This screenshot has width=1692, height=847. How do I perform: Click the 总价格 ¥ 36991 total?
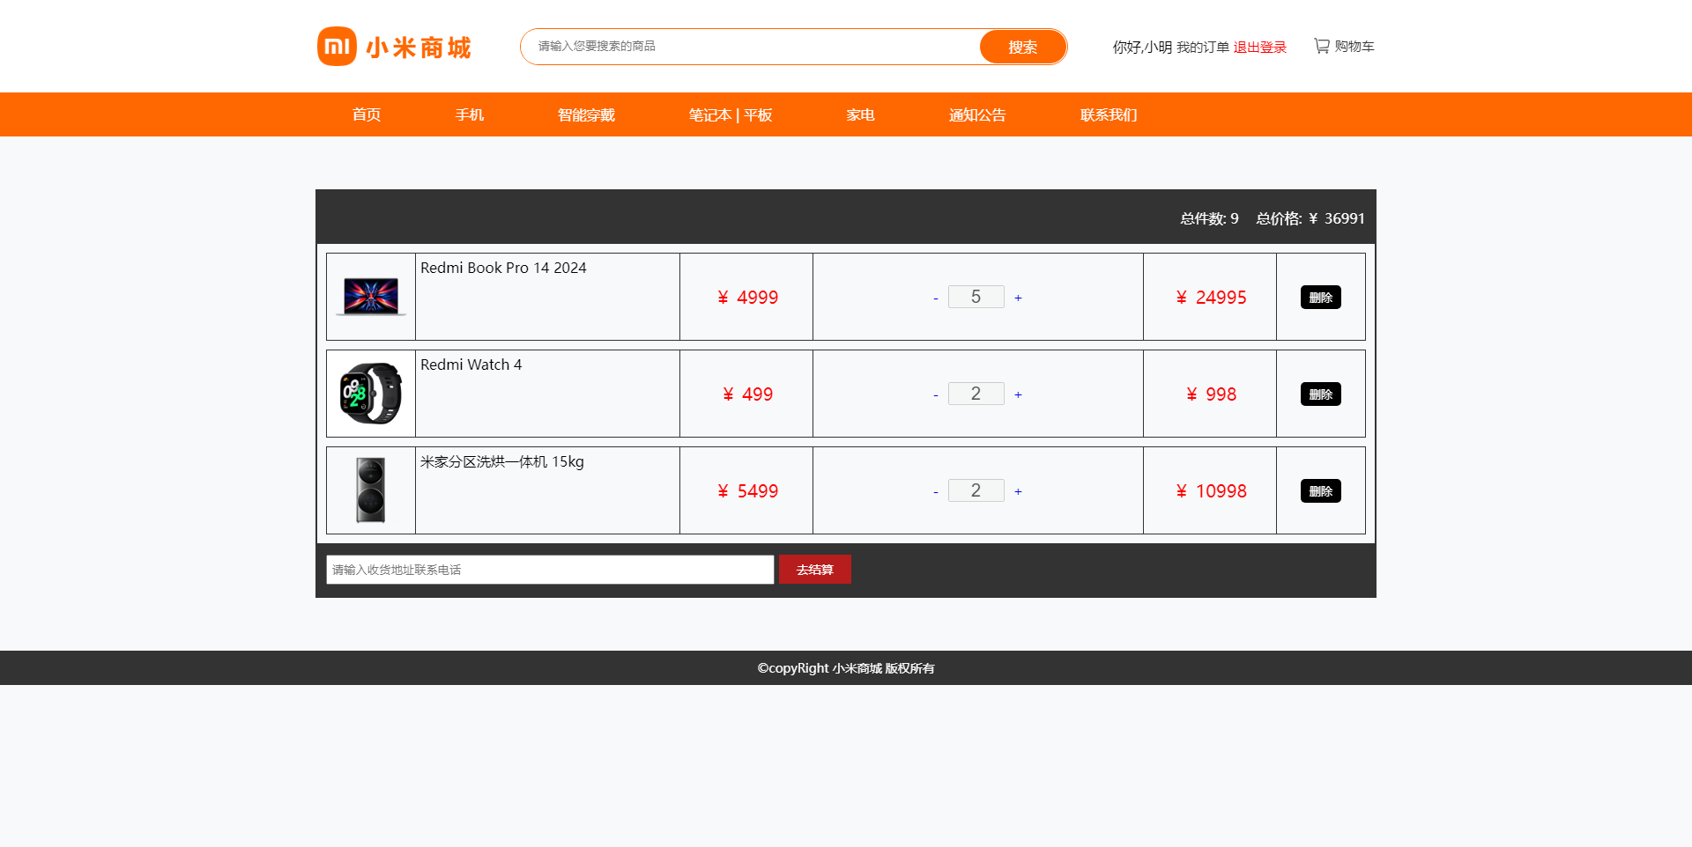click(x=1310, y=218)
